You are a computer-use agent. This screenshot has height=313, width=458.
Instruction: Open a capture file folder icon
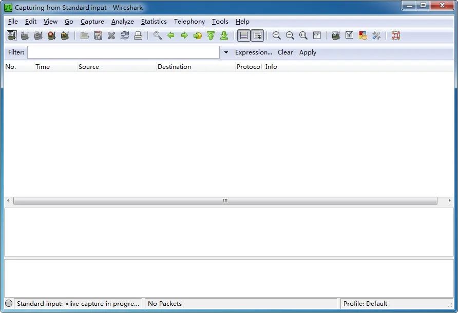(85, 35)
